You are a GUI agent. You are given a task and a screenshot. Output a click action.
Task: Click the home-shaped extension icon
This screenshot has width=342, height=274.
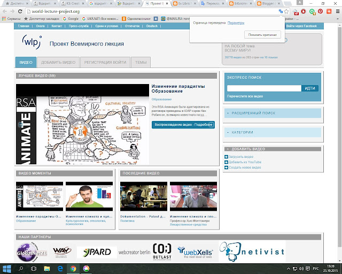pyautogui.click(x=296, y=12)
